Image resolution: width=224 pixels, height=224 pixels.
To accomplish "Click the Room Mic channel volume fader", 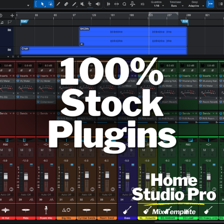I will (x=46, y=176).
